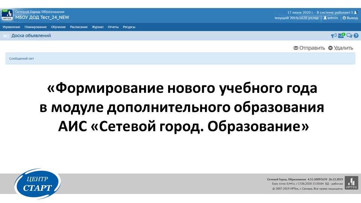Click the Удалить button
The image size is (361, 203).
click(x=341, y=48)
